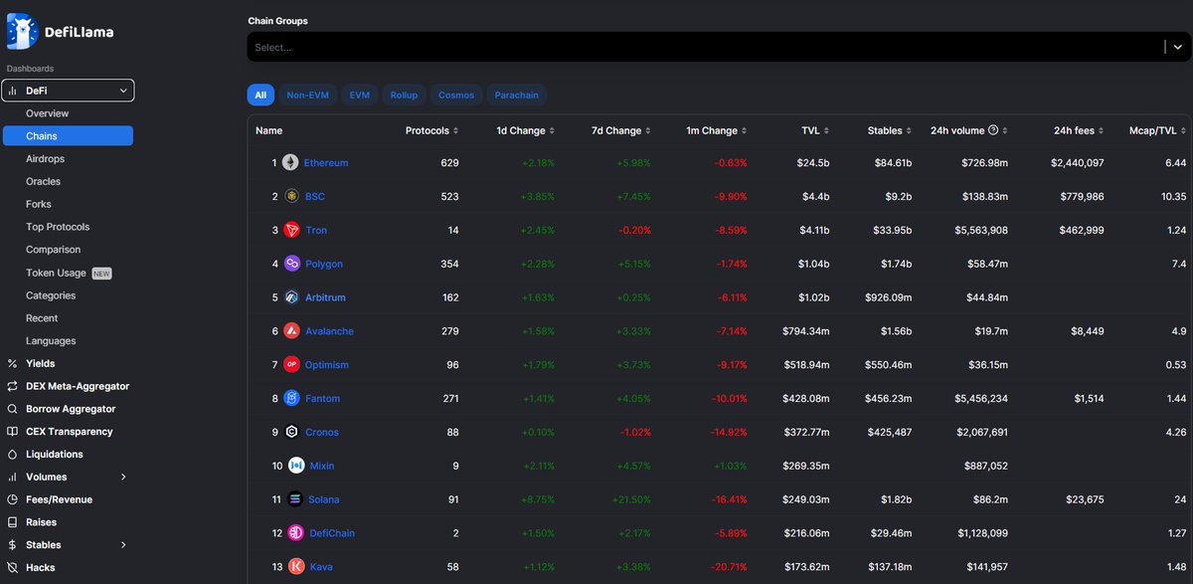This screenshot has height=584, width=1193.
Task: Click the Avalanche chain icon
Action: [291, 331]
